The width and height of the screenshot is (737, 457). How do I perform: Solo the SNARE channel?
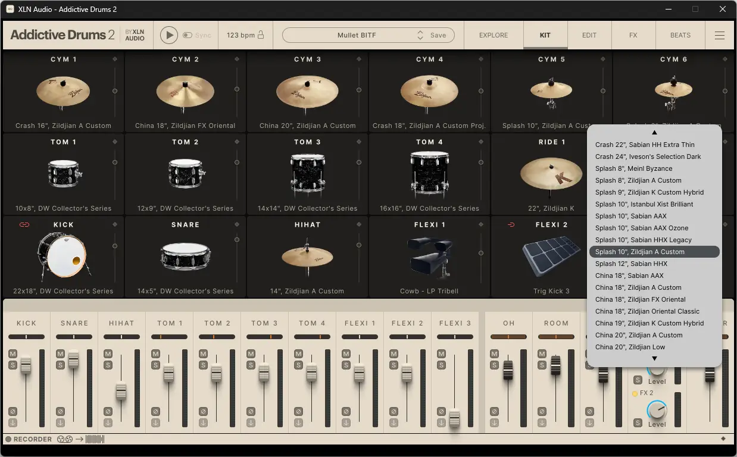click(60, 364)
